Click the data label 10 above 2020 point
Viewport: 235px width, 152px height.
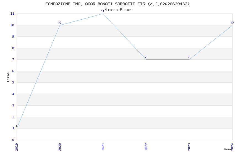click(59, 23)
